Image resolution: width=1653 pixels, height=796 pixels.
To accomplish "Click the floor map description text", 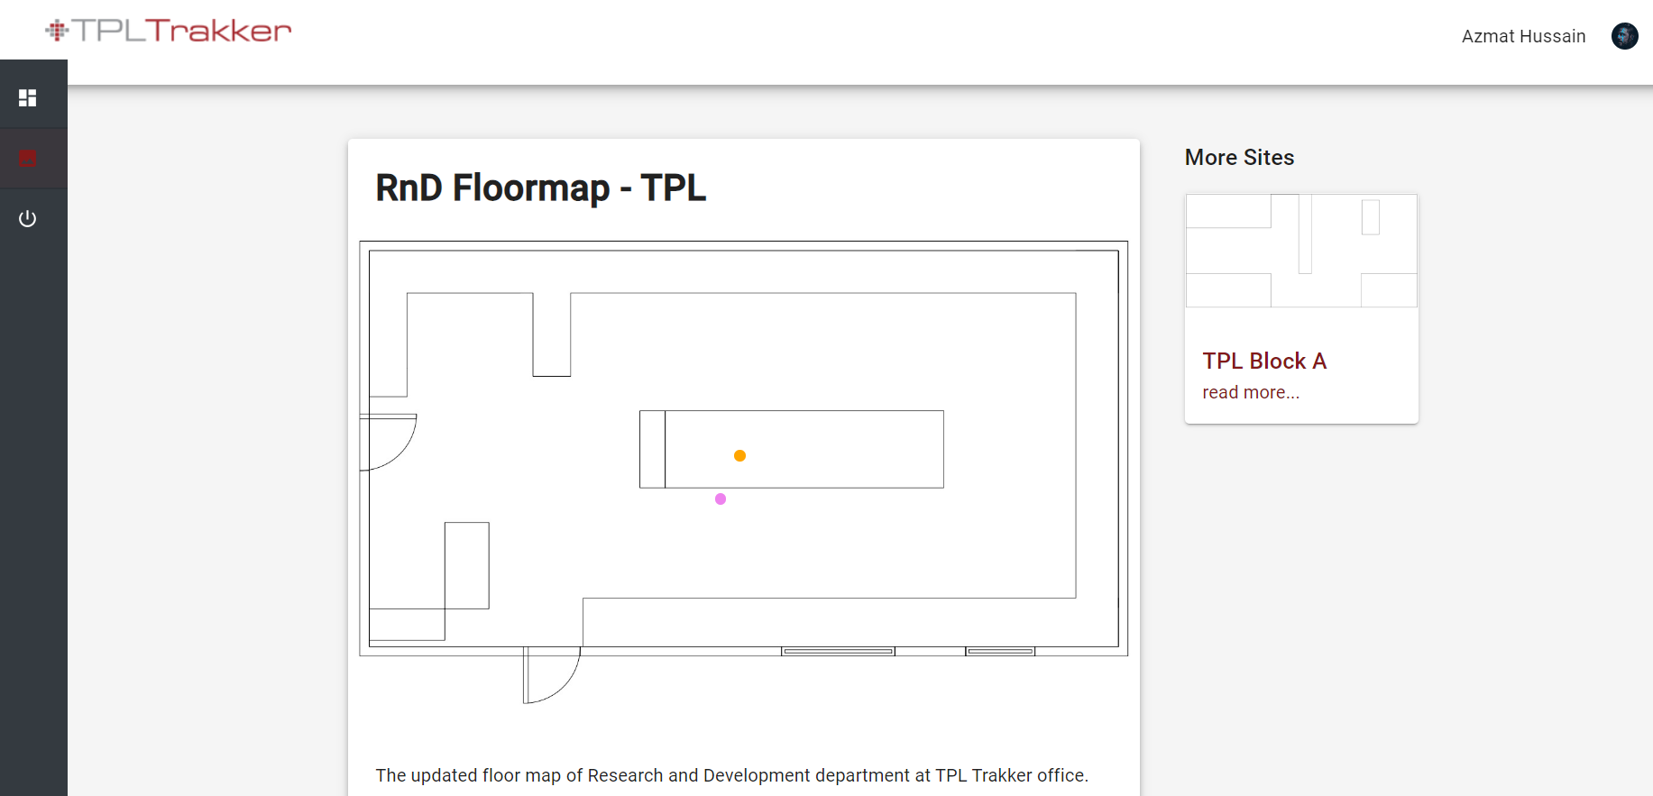I will pos(731,775).
